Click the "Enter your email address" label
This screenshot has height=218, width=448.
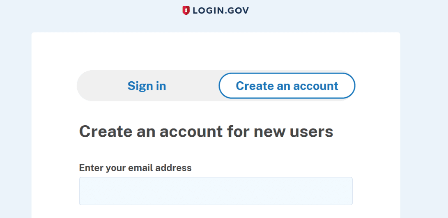click(x=135, y=168)
